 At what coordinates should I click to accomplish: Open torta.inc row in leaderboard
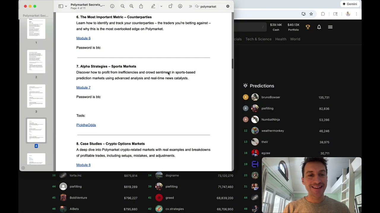coord(95,175)
